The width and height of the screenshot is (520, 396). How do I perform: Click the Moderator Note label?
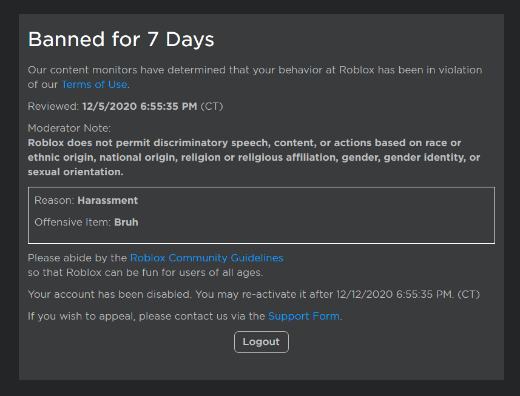[69, 128]
